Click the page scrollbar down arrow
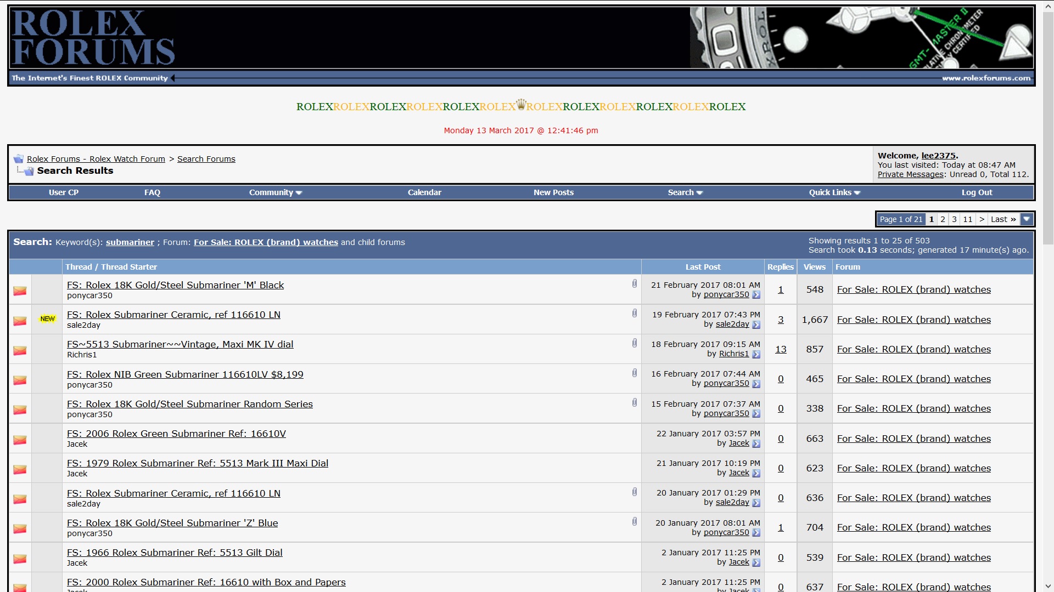1054x592 pixels. tap(1048, 587)
